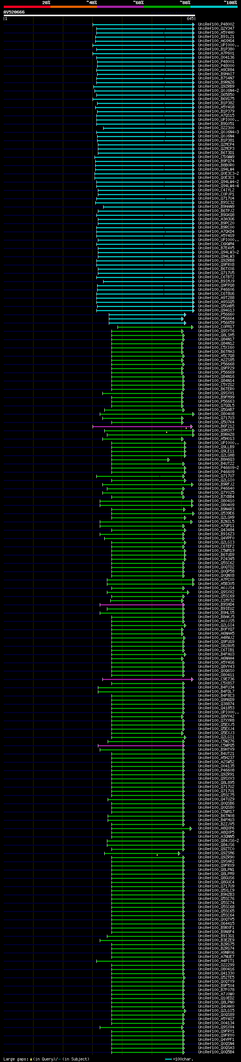The width and height of the screenshot is (241, 1062).
Task: Click the purple ~60% identity legend segment
Action: pos(120,7)
